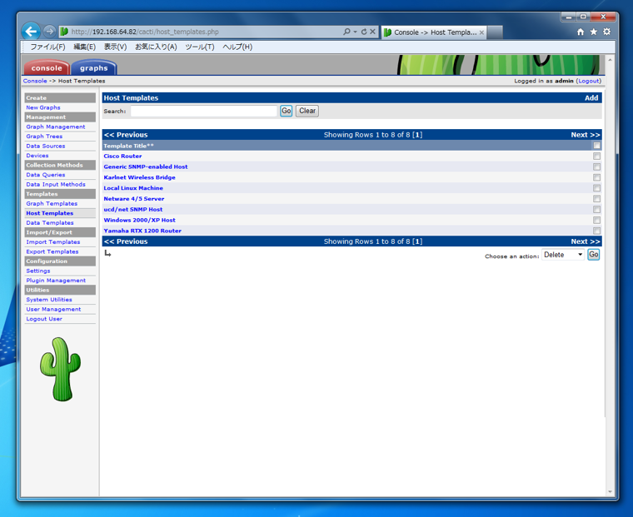Screen dimensions: 633x517
Task: Open ucd/net SNMP Host template
Action: [133, 210]
